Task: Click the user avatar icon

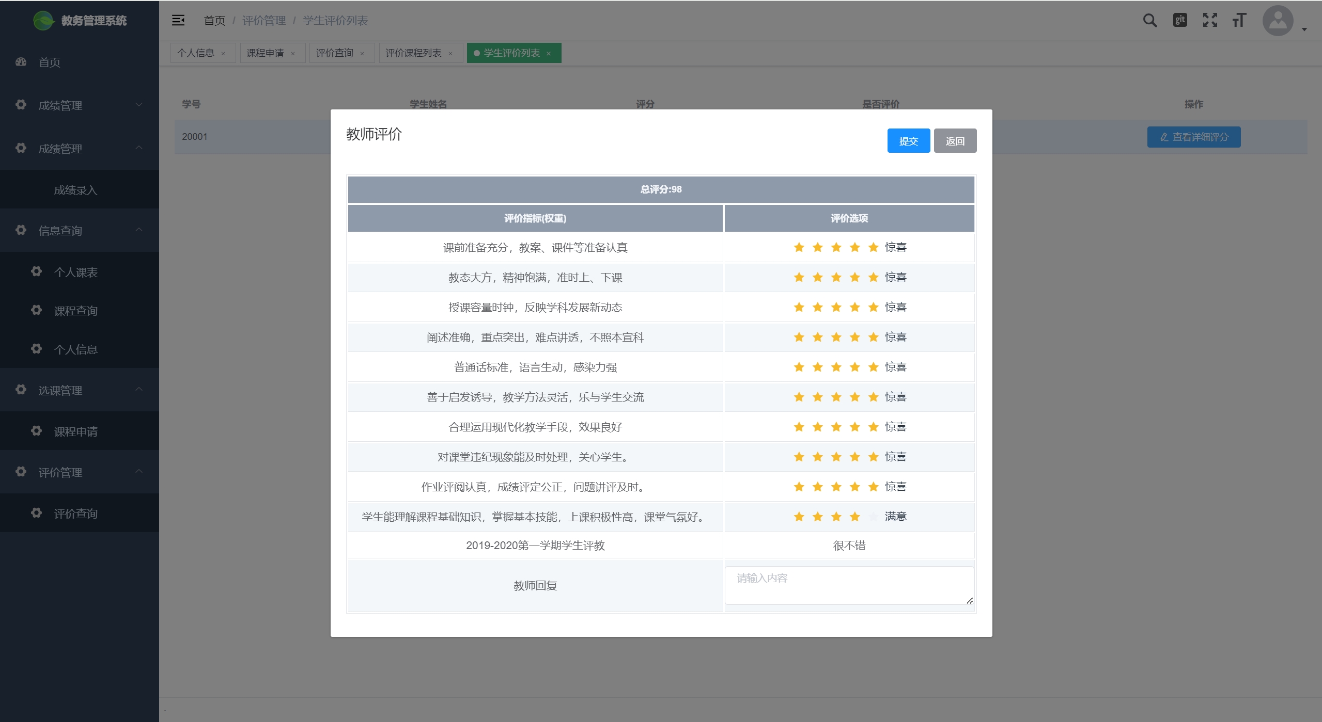Action: (x=1278, y=21)
